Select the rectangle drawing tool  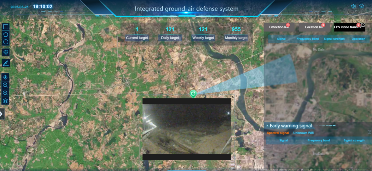point(6,27)
